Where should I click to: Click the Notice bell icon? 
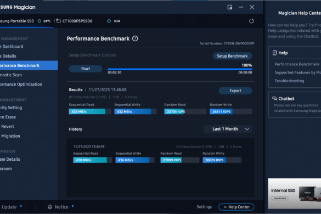pos(50,207)
